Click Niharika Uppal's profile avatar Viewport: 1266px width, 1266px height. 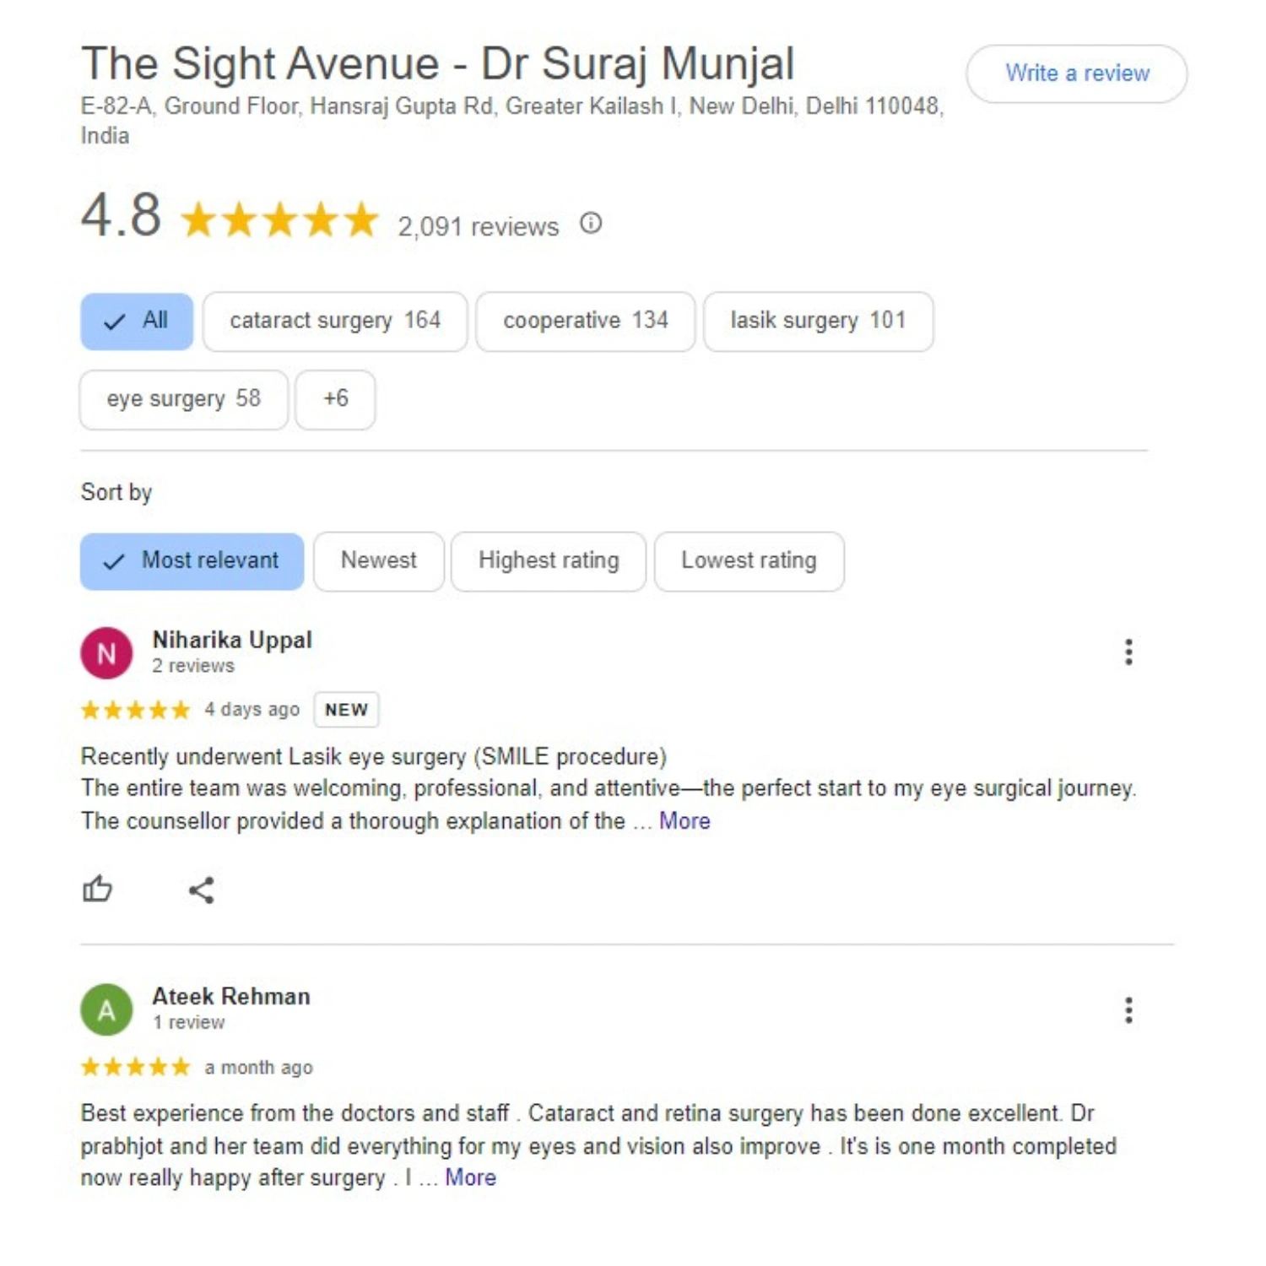[106, 653]
